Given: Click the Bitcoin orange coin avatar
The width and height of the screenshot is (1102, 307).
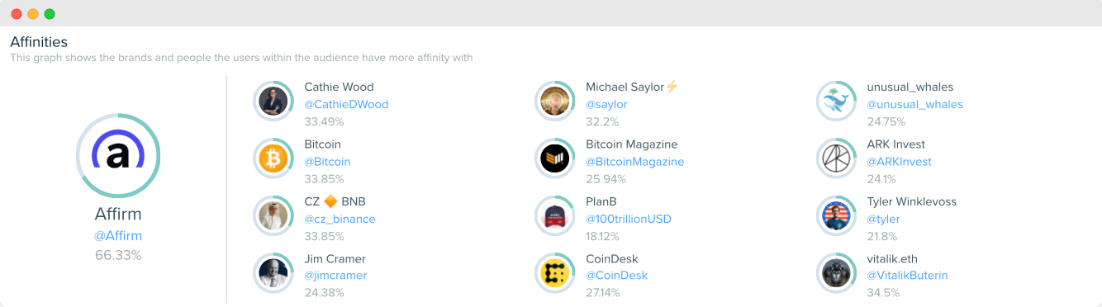Looking at the screenshot, I should click(x=273, y=158).
